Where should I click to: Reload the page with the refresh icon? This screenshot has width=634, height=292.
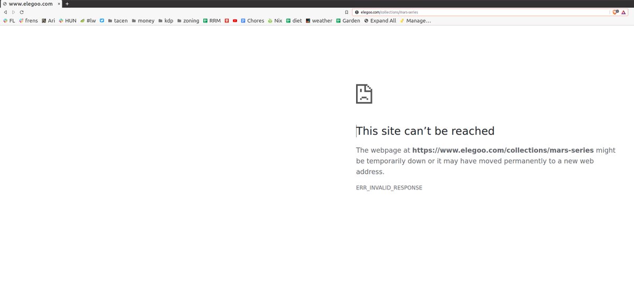[x=22, y=12]
